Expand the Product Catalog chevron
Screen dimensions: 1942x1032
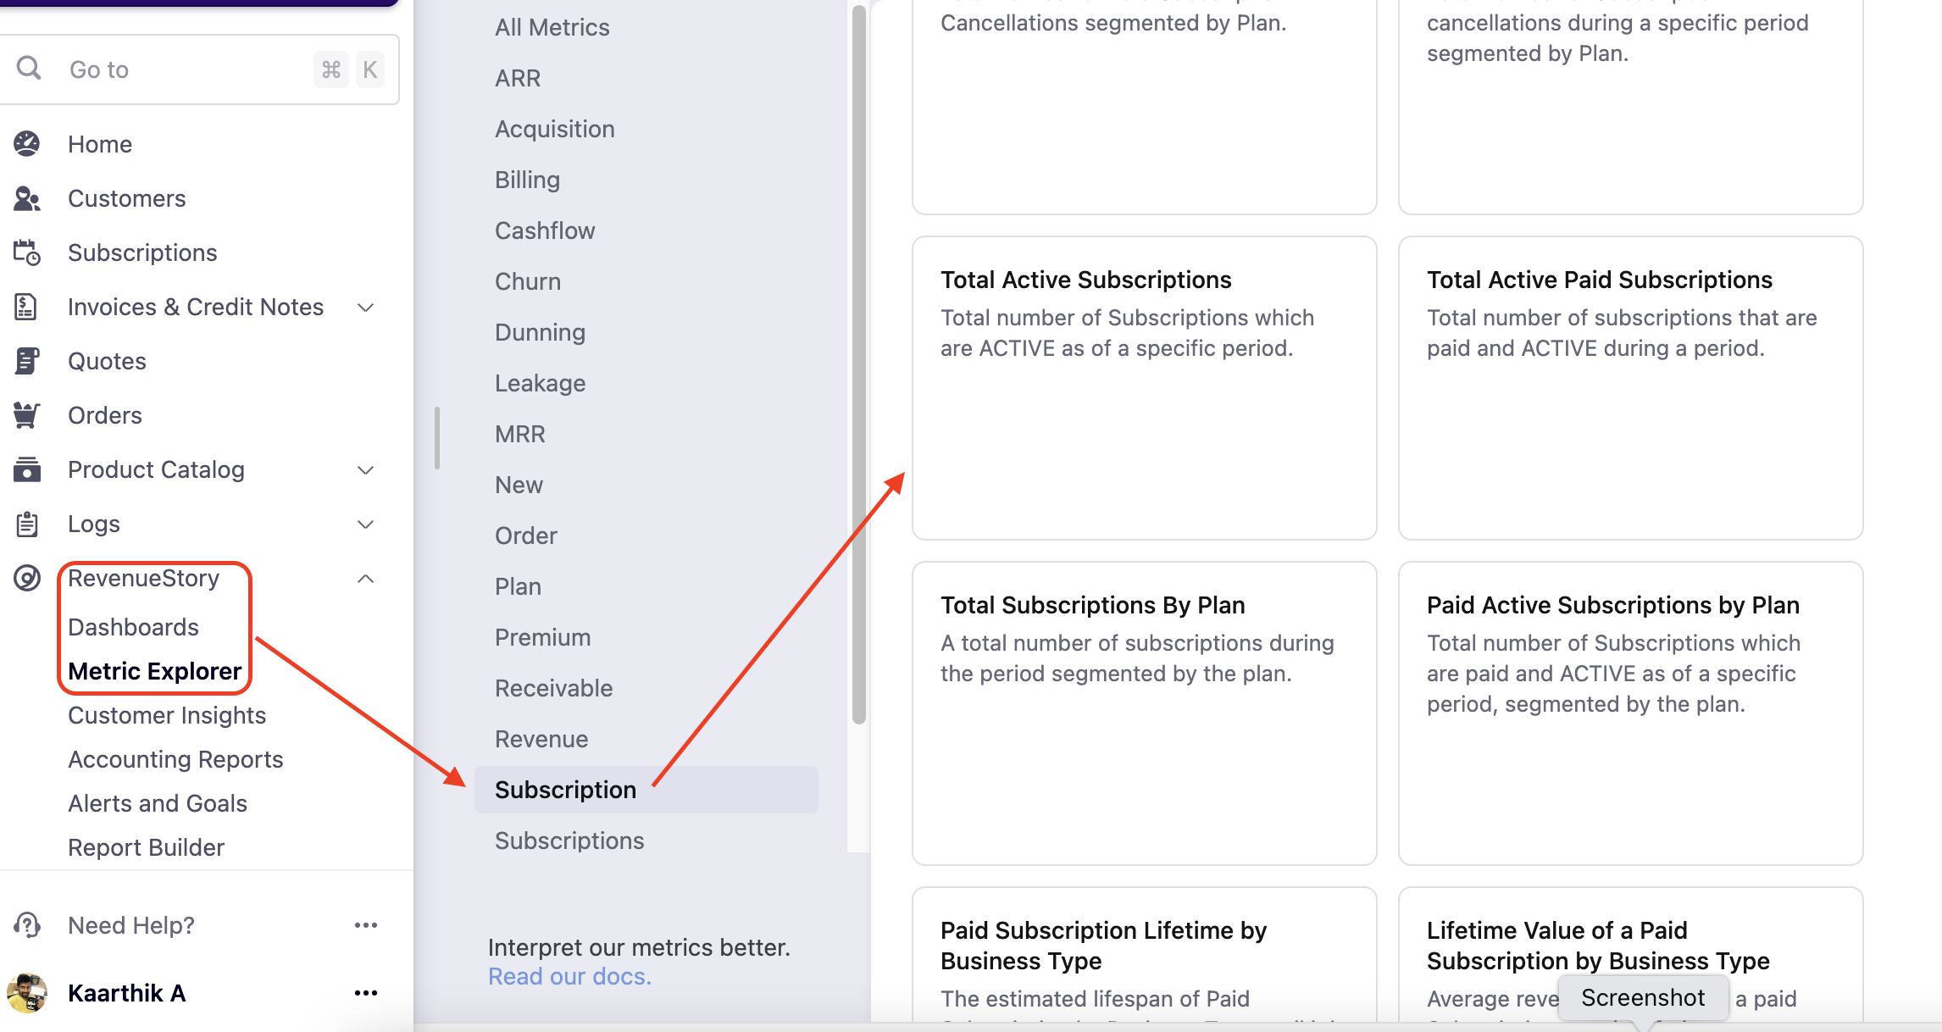pos(366,469)
